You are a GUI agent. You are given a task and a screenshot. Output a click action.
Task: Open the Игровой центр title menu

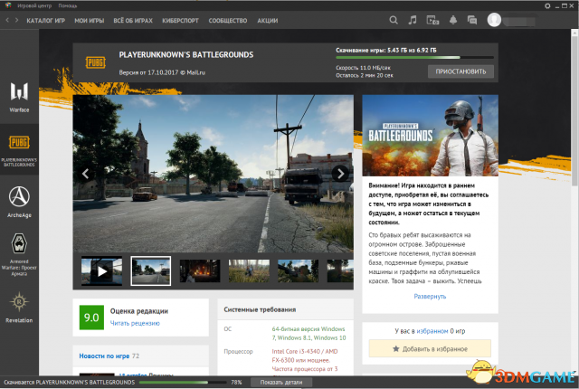point(34,6)
